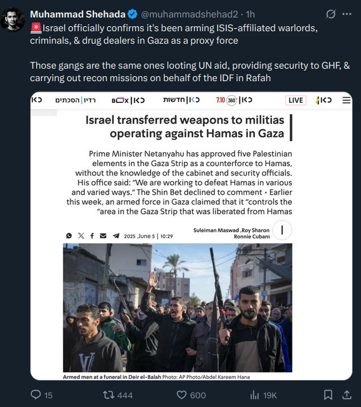361x407 pixels.
Task: Open Muhammad Shehada's profile avatar
Action: click(12, 20)
